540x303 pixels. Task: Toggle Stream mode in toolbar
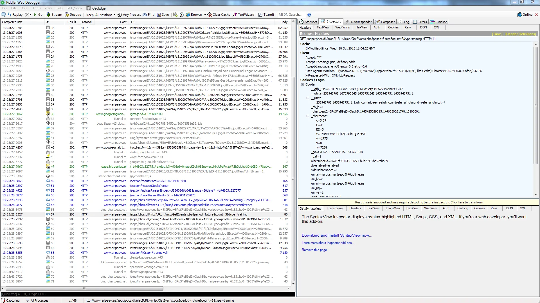click(x=54, y=15)
